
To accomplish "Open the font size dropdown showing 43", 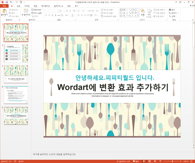I will 64,11.
